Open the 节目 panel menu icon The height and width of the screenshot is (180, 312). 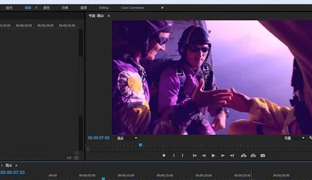click(x=109, y=16)
